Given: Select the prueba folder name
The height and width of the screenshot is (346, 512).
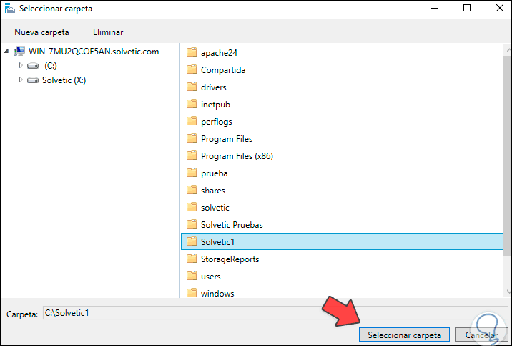Looking at the screenshot, I should pos(215,173).
